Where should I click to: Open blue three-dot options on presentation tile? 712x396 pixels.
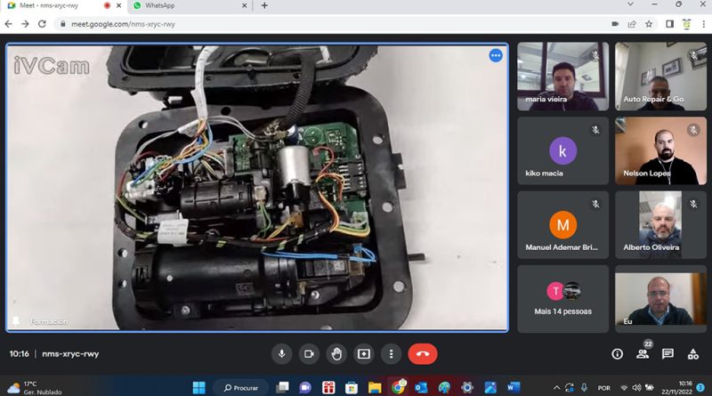496,55
